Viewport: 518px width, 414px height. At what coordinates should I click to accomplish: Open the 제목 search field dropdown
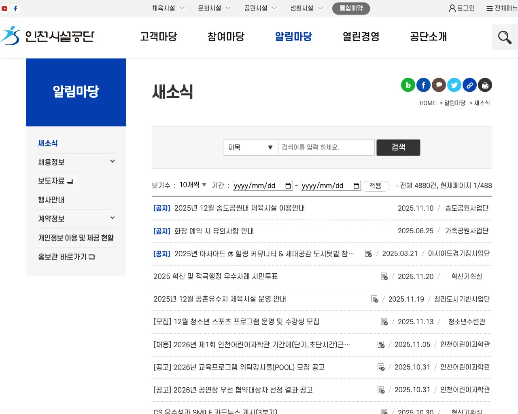(251, 148)
